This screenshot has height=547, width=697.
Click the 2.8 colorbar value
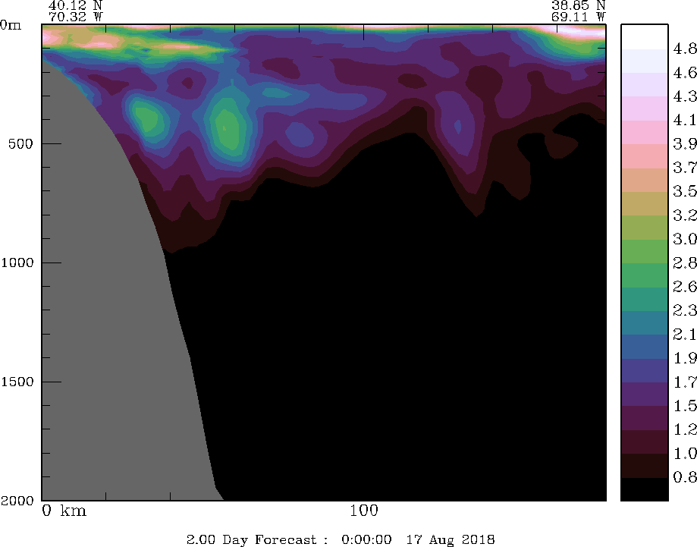tap(685, 262)
